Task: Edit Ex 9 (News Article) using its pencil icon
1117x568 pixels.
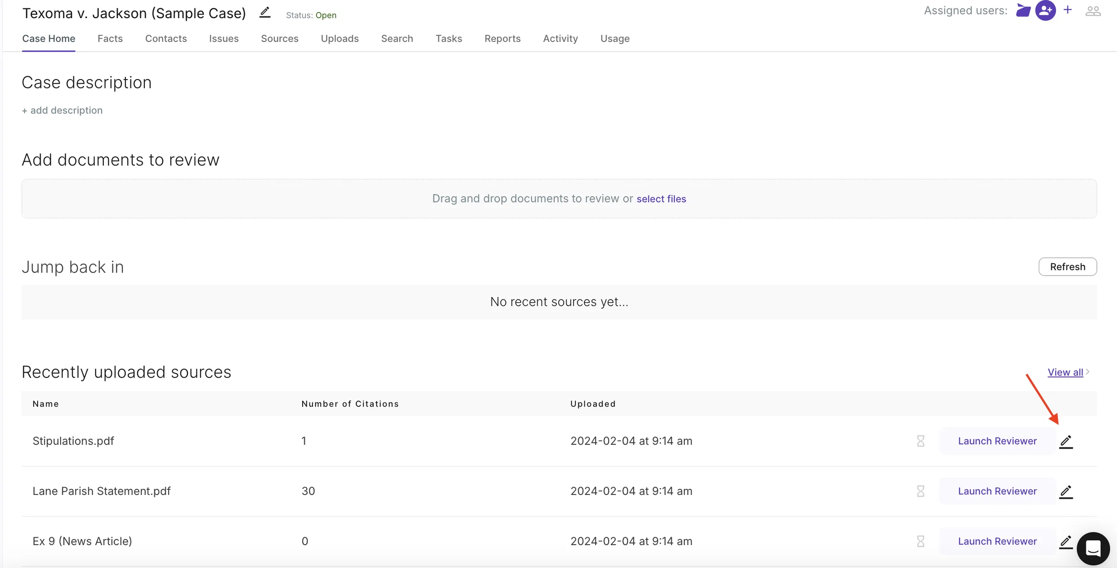Action: 1066,541
